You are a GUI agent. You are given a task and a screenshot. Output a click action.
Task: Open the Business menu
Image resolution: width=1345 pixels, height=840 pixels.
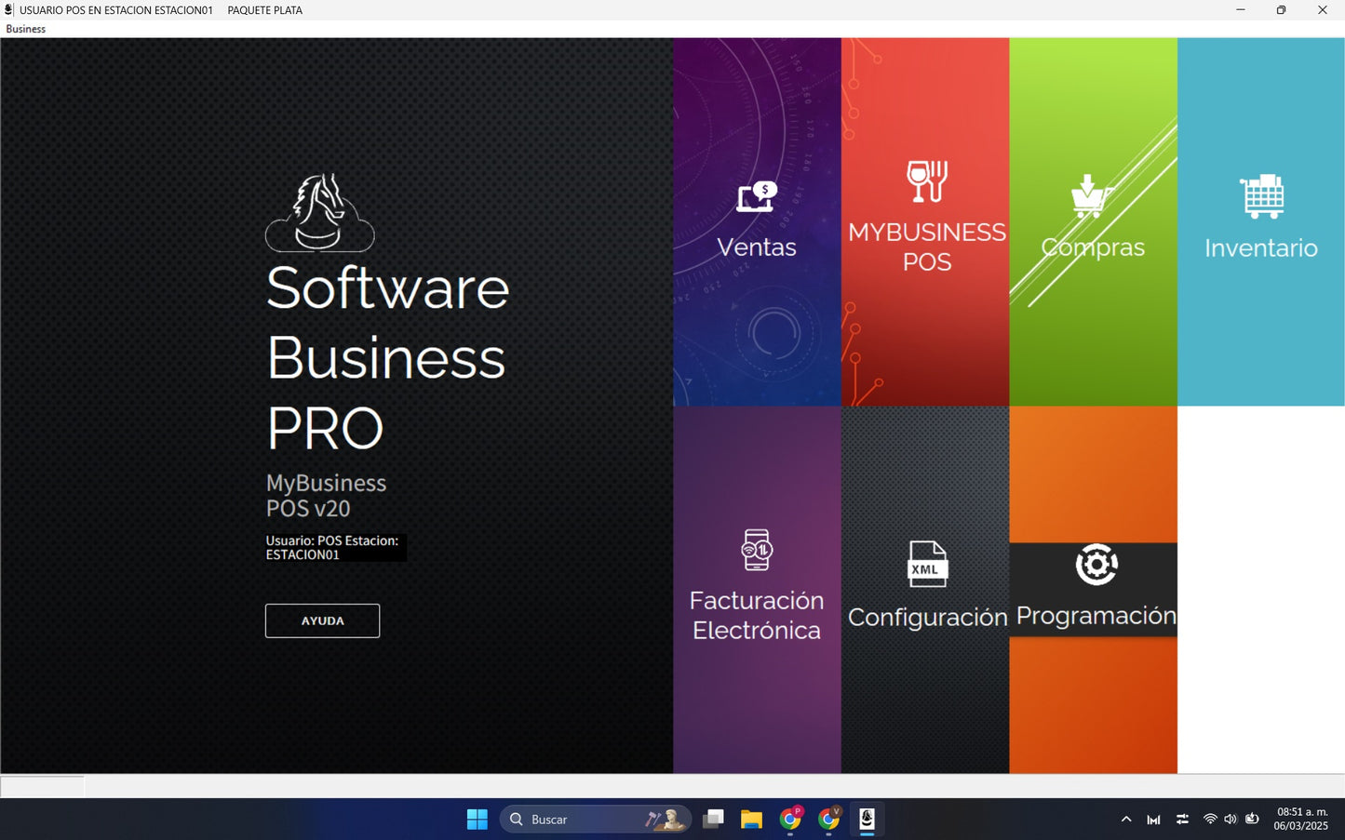pyautogui.click(x=26, y=29)
